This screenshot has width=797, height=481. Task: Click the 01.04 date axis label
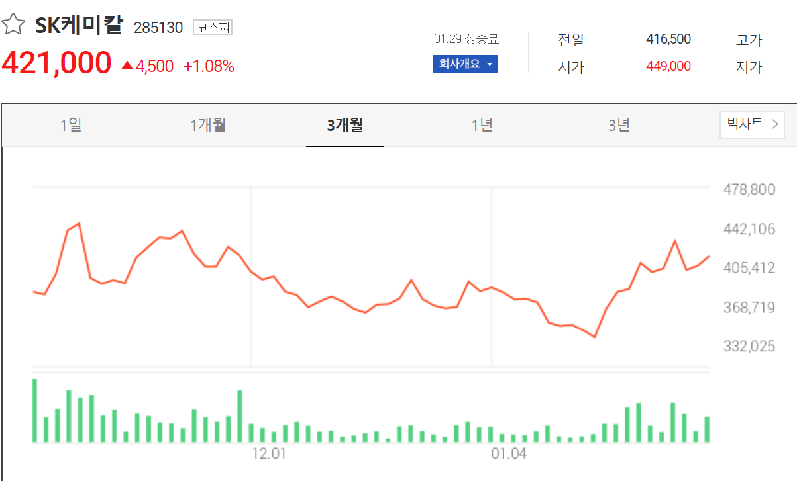tap(509, 454)
